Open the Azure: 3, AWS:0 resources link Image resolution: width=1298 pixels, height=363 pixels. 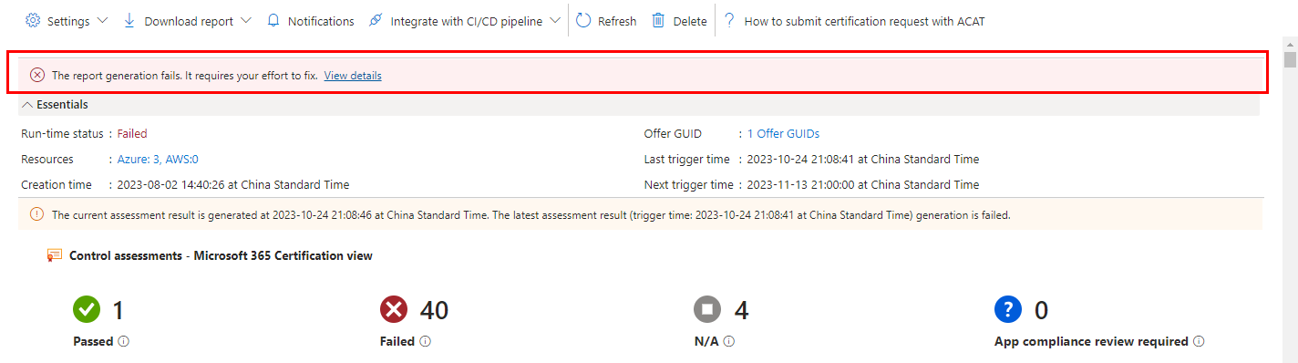click(158, 160)
